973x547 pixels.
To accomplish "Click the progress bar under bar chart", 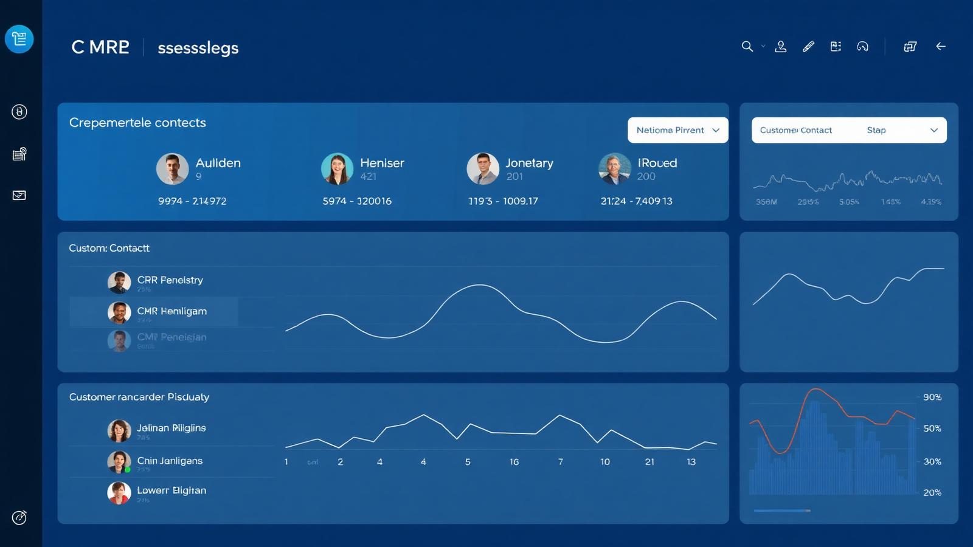I will [x=782, y=511].
